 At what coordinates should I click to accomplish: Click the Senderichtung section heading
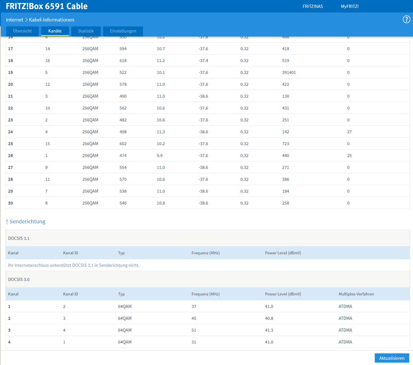pos(25,222)
